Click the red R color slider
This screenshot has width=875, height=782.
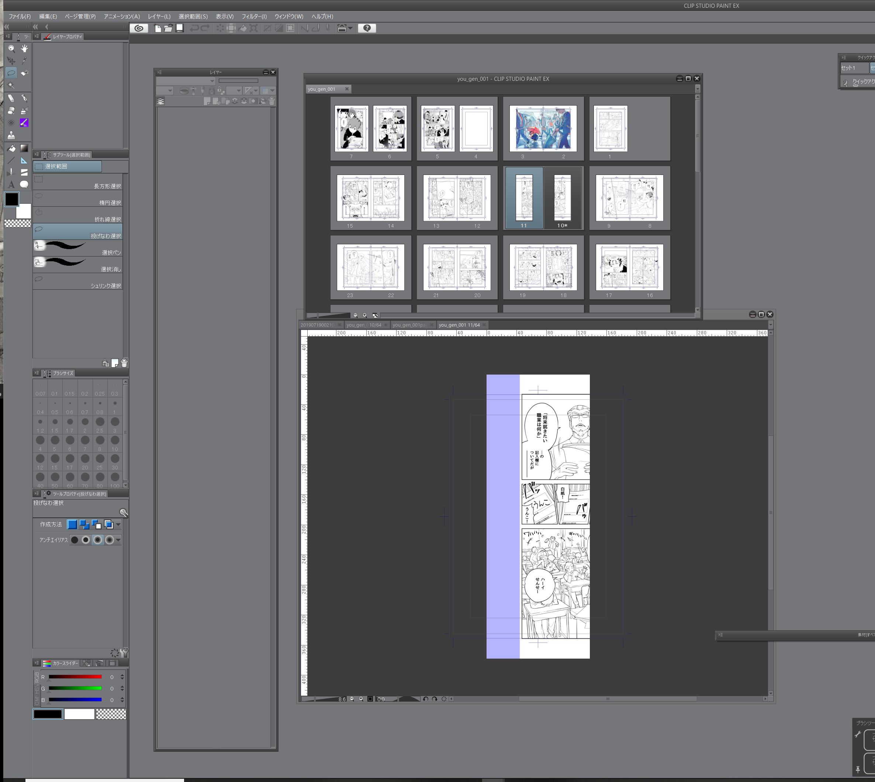pos(75,677)
